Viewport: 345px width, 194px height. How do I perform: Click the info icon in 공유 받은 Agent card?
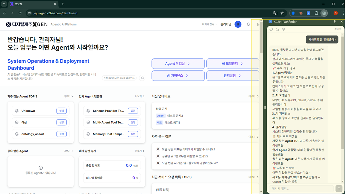pos(41,168)
